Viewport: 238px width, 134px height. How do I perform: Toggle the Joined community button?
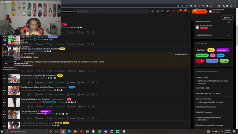[x=227, y=17]
